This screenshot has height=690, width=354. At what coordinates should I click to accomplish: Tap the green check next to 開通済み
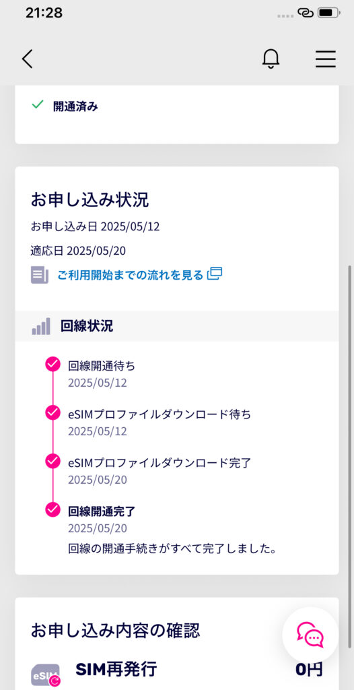click(38, 104)
